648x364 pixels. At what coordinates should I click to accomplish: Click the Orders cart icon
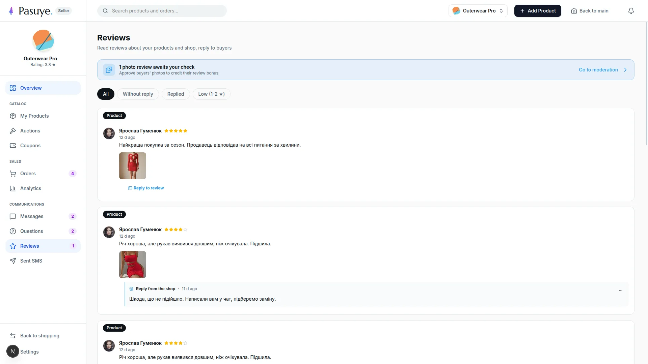coord(13,174)
